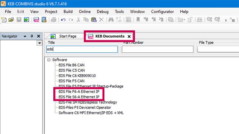The width and height of the screenshot is (239, 134).
Task: Open the Edit menu
Action: pyautogui.click(x=21, y=12)
